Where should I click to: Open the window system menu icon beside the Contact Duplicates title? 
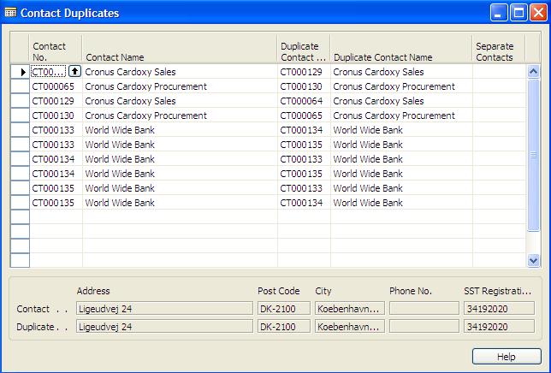pyautogui.click(x=10, y=13)
